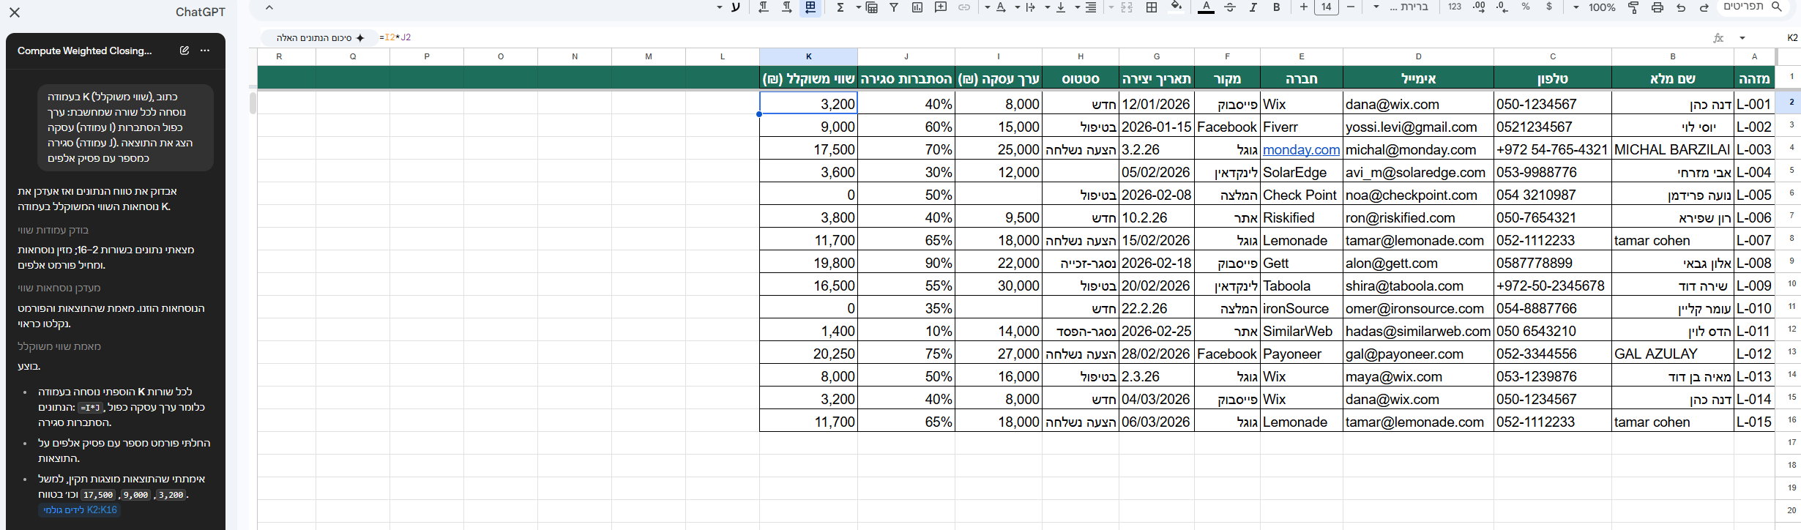This screenshot has width=1801, height=530.
Task: Select column K header
Action: tap(808, 56)
